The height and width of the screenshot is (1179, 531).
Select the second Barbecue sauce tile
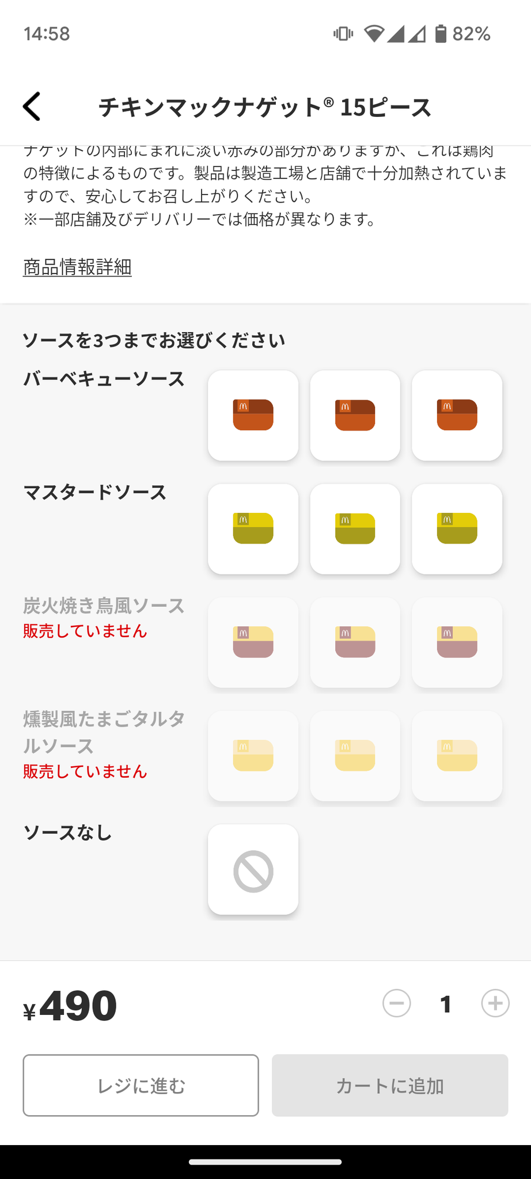[355, 415]
